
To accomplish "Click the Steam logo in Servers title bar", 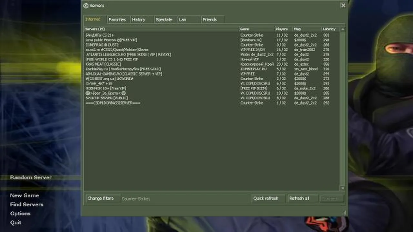I will (x=86, y=5).
